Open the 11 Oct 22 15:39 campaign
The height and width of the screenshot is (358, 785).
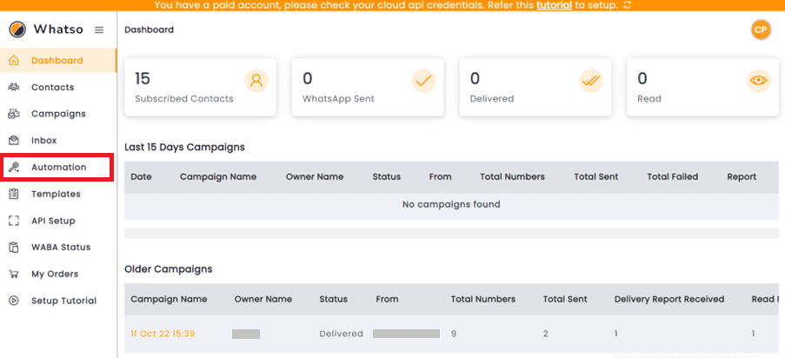[x=163, y=334]
